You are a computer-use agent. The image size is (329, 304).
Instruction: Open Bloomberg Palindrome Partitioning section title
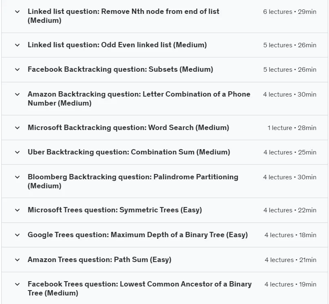133,181
